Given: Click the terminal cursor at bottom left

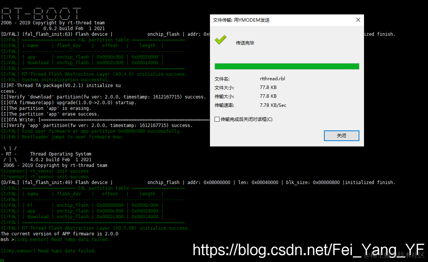Looking at the screenshot, I should click(x=2, y=260).
